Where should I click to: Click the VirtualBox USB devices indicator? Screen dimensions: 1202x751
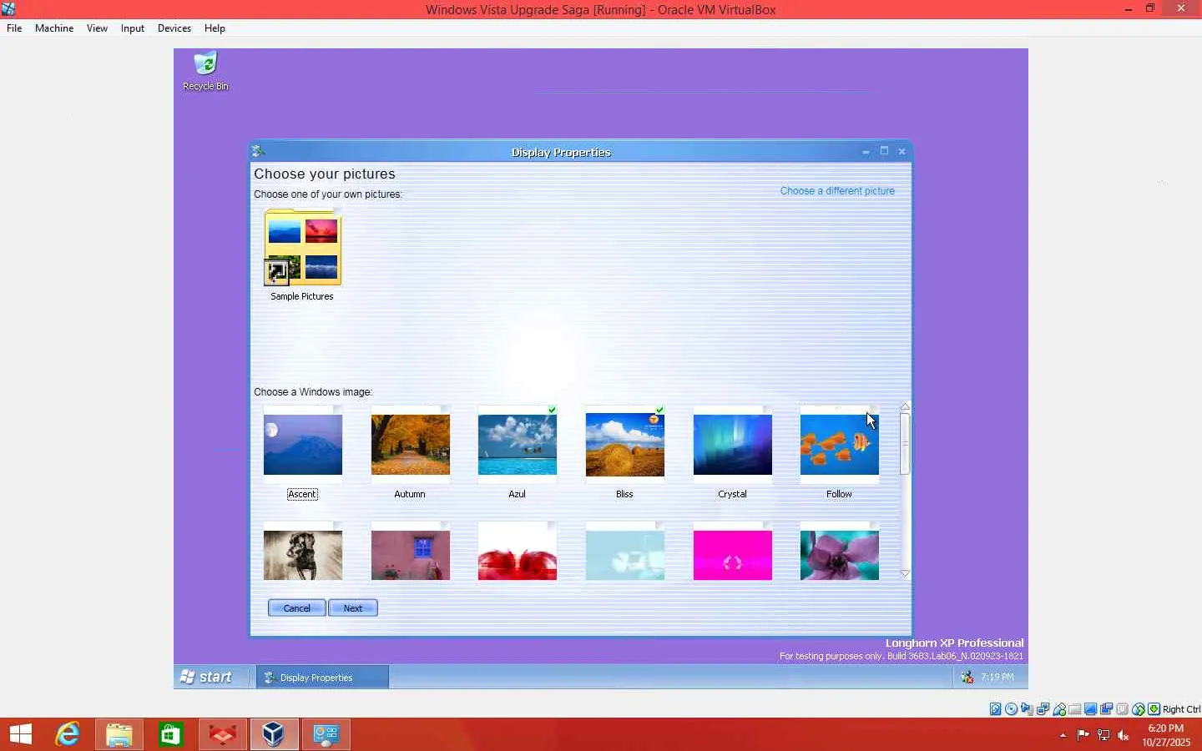(x=1058, y=709)
